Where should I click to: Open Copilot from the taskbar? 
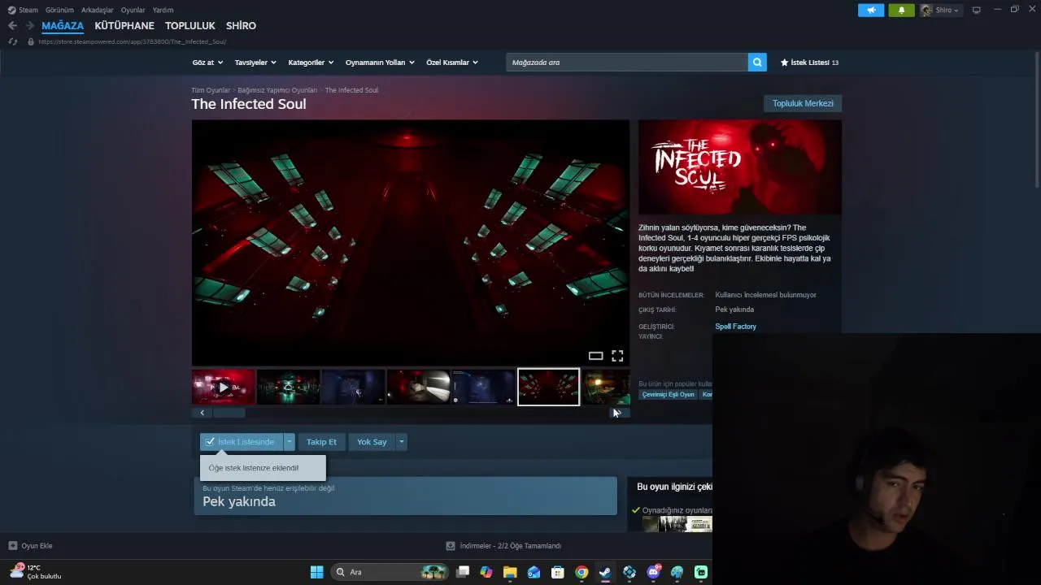point(486,572)
